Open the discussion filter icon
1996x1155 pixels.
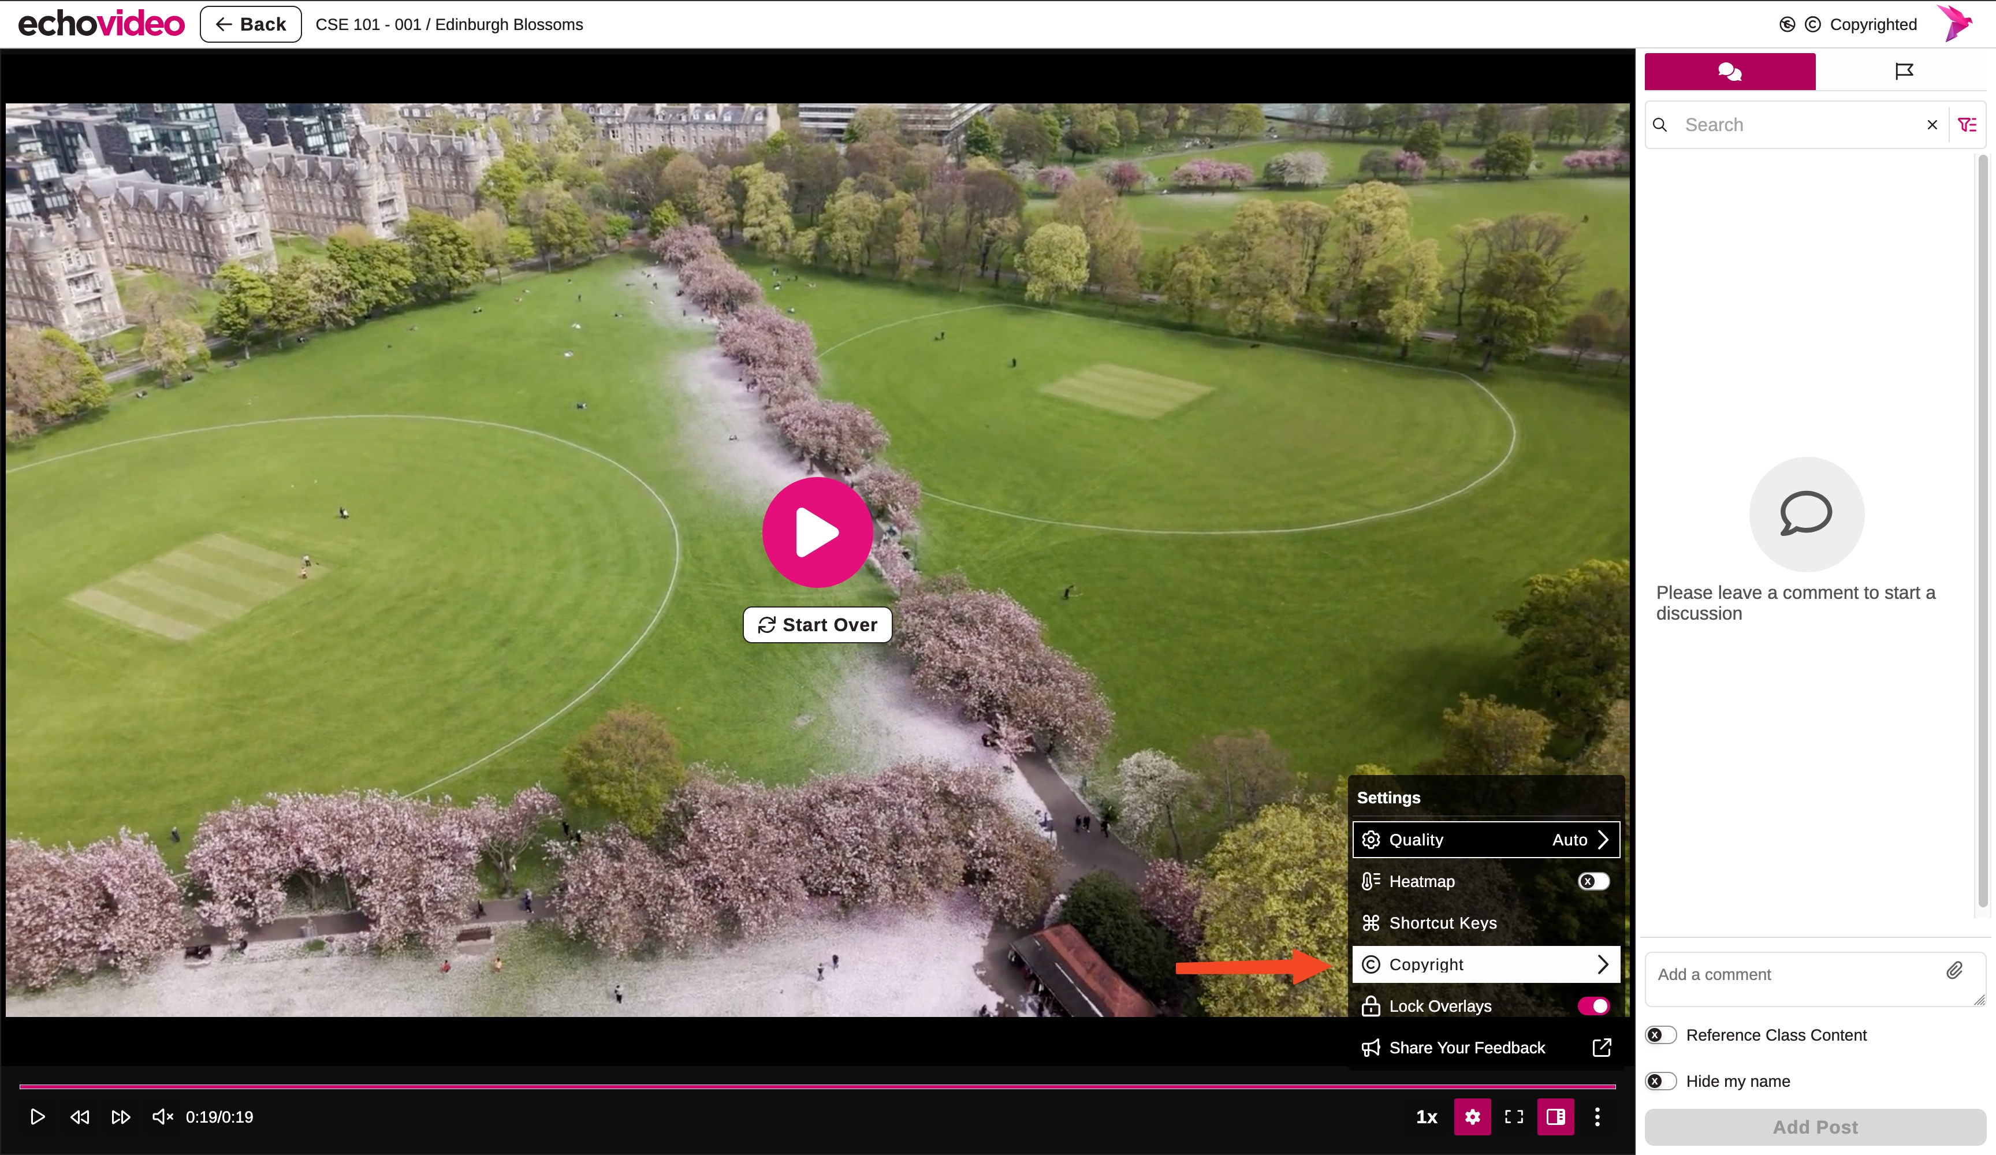click(x=1968, y=125)
